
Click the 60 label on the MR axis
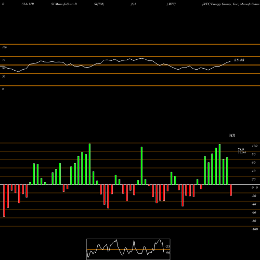(254, 163)
